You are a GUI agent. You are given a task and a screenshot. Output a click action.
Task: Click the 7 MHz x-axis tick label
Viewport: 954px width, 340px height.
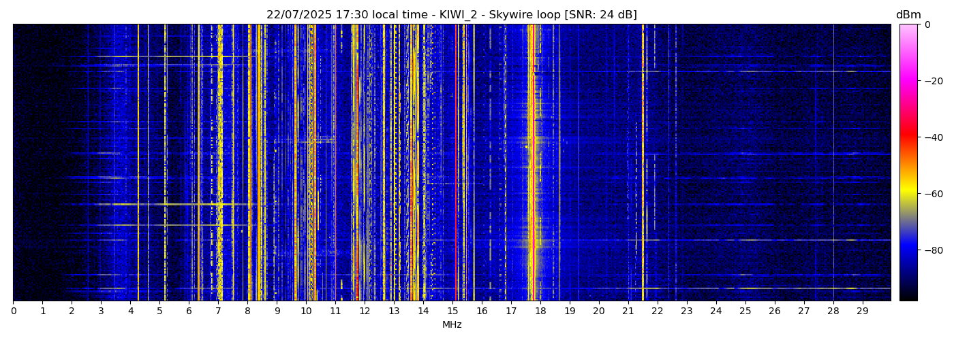(218, 311)
